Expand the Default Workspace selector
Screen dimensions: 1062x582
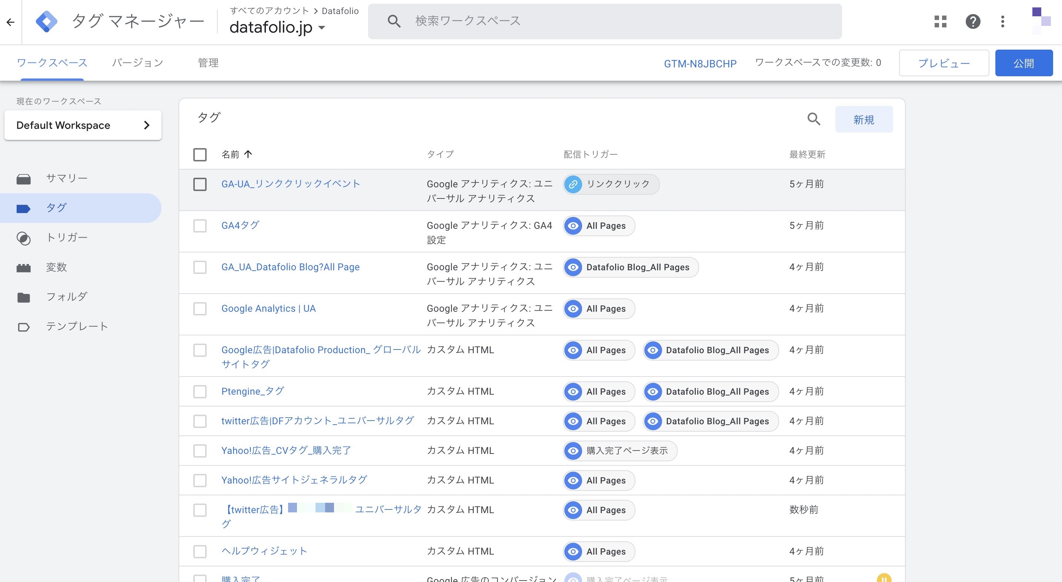[x=83, y=125]
